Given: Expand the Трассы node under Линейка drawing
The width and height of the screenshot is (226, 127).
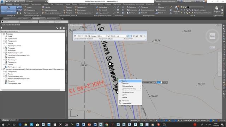Looking at the screenshot, I should (4, 43).
